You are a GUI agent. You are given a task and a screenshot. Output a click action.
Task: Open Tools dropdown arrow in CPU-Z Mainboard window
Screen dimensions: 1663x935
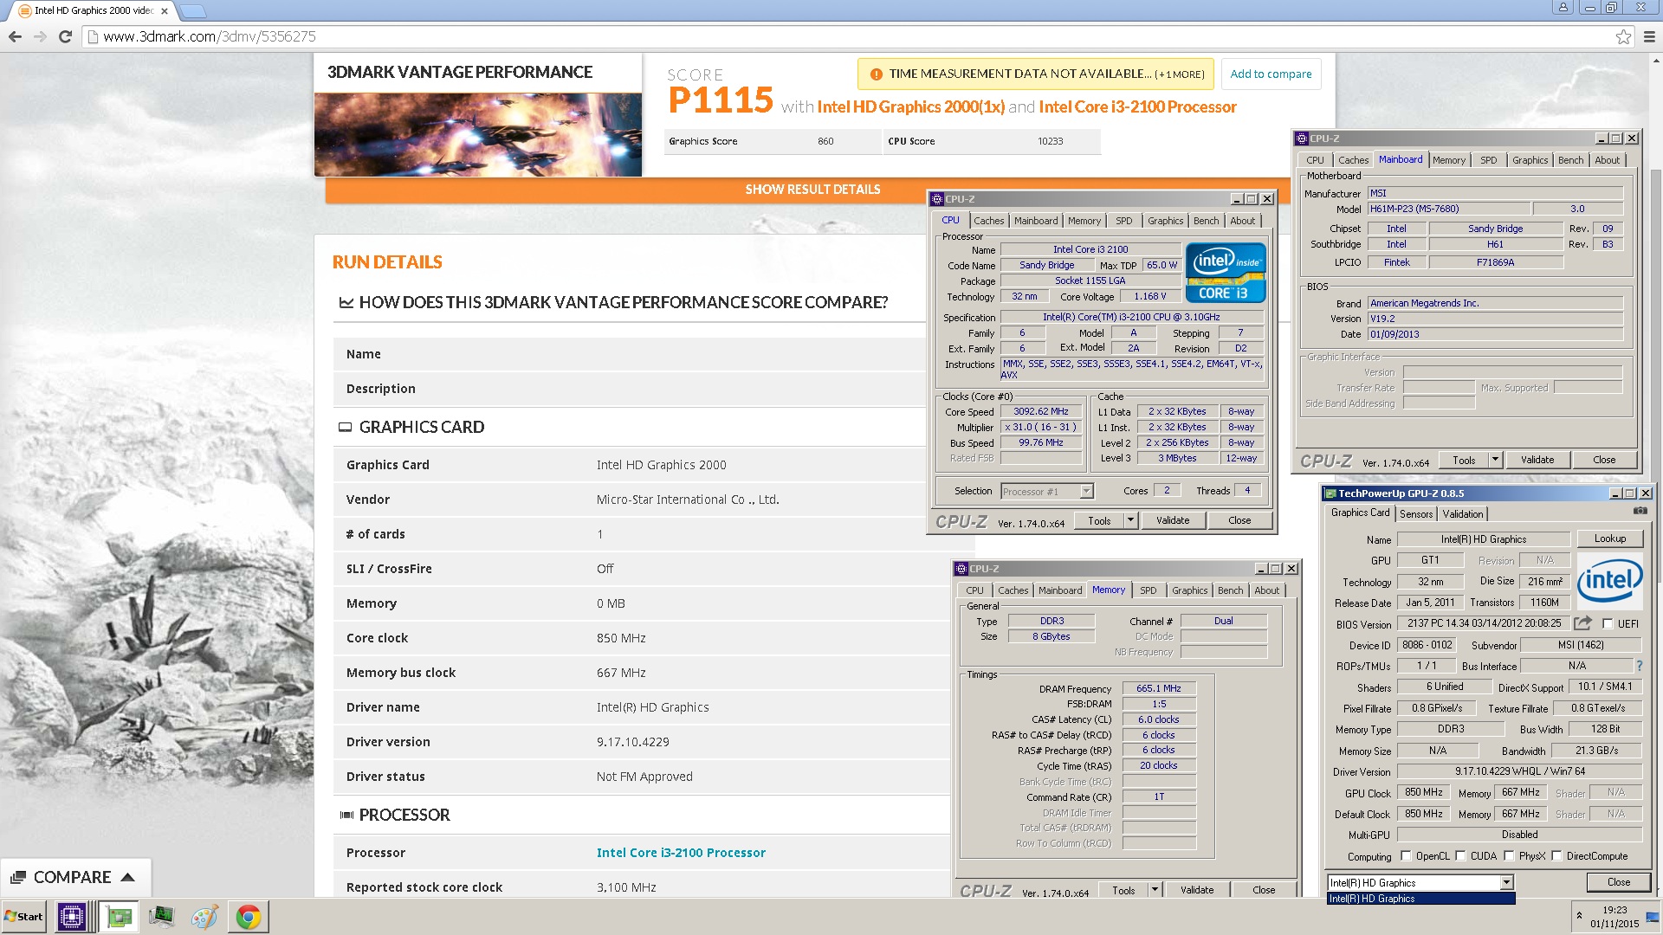pos(1495,460)
